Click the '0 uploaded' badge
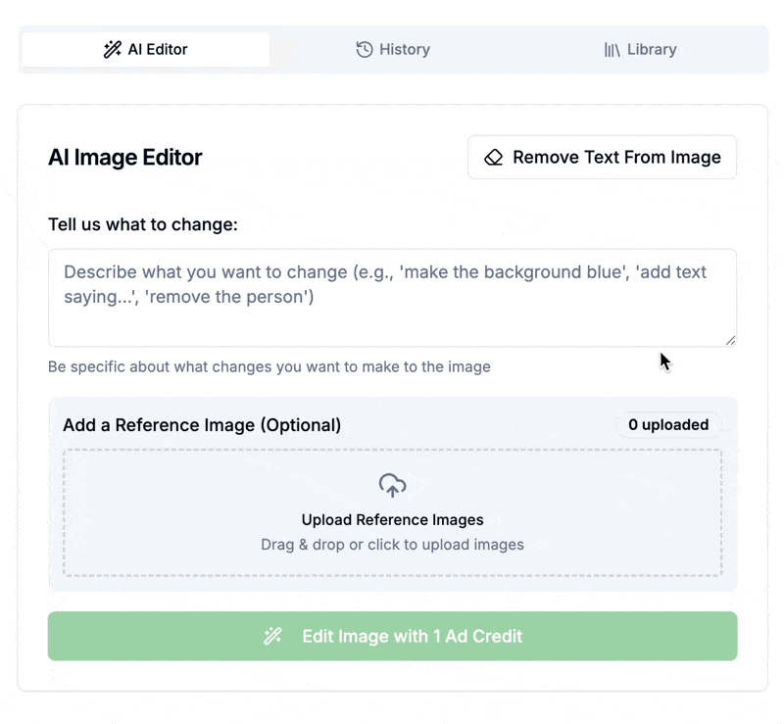This screenshot has height=724, width=784. (668, 425)
